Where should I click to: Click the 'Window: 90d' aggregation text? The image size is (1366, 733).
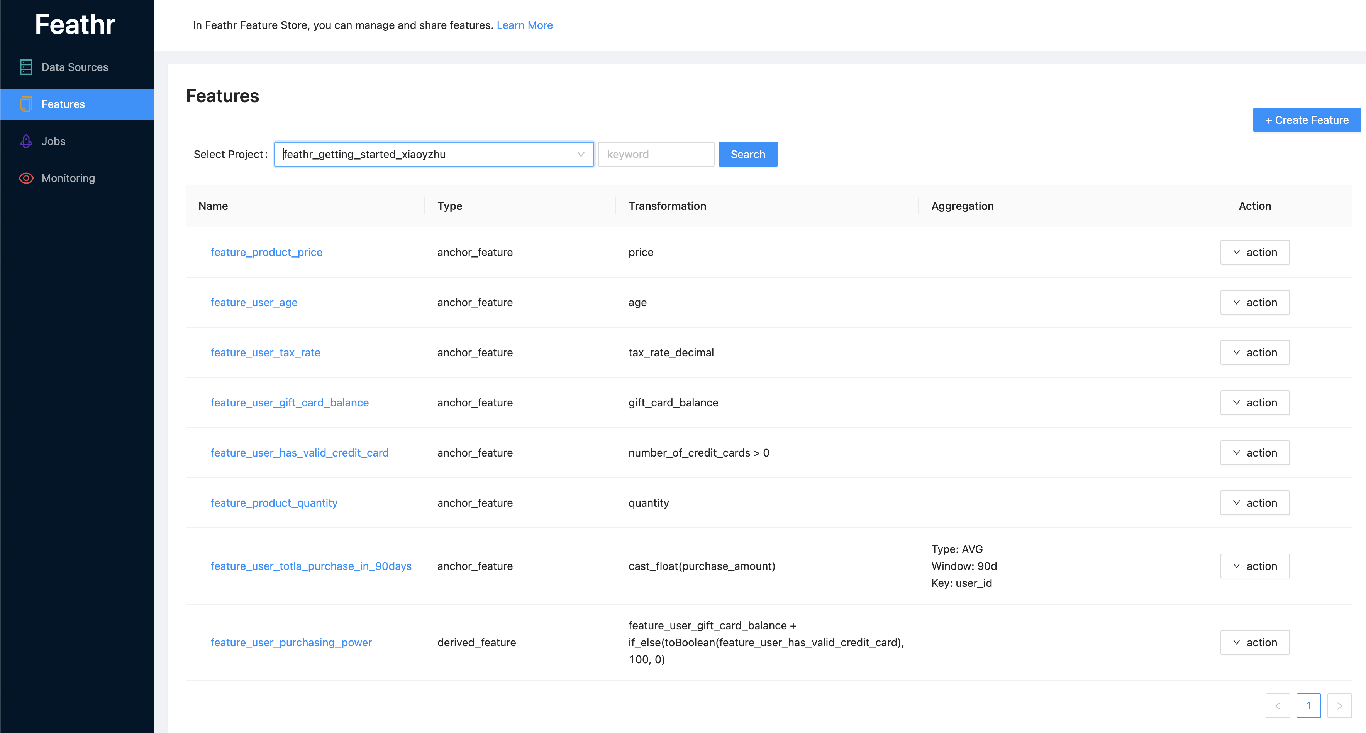pos(964,566)
